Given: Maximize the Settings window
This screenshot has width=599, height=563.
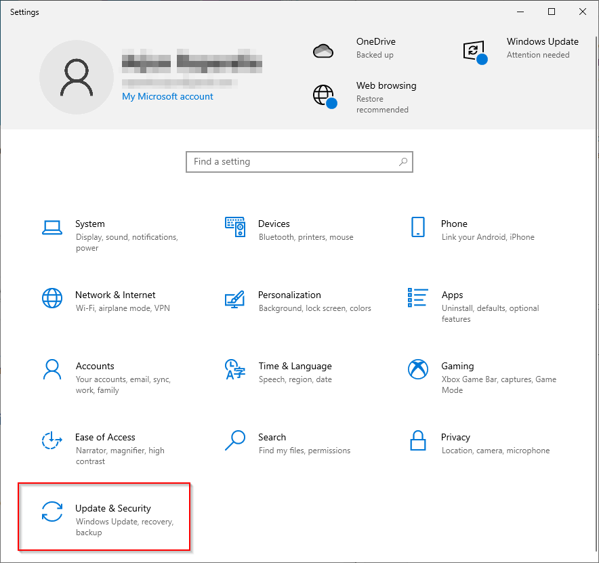Looking at the screenshot, I should pyautogui.click(x=552, y=12).
